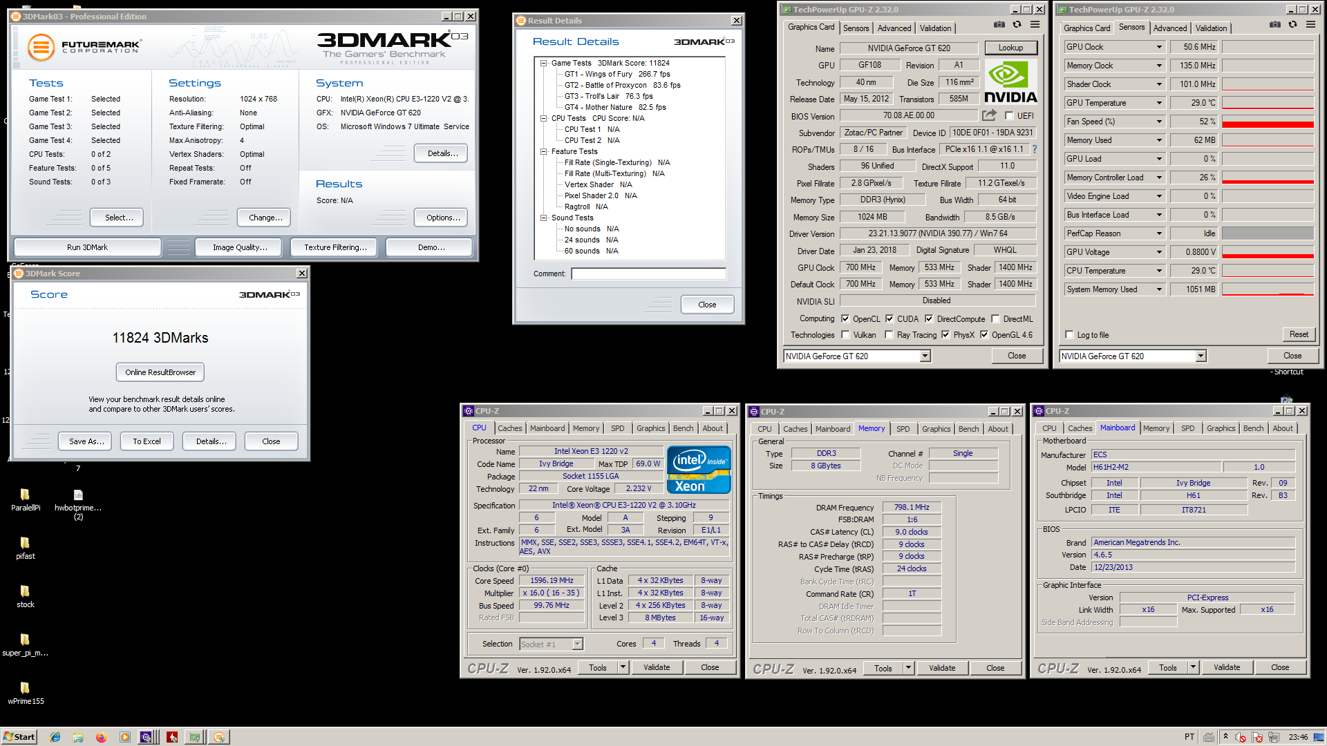
Task: Click the Online ResultBrowser button
Action: [160, 372]
